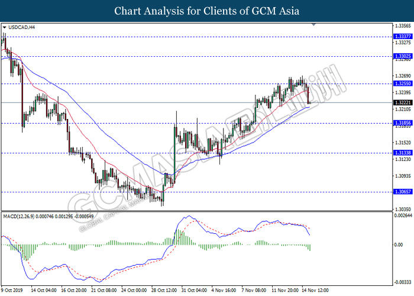
Task: Click the chart title banner text
Action: (x=206, y=11)
